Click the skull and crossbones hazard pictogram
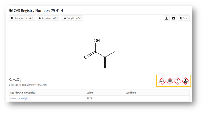This screenshot has width=204, height=114. (x=170, y=81)
